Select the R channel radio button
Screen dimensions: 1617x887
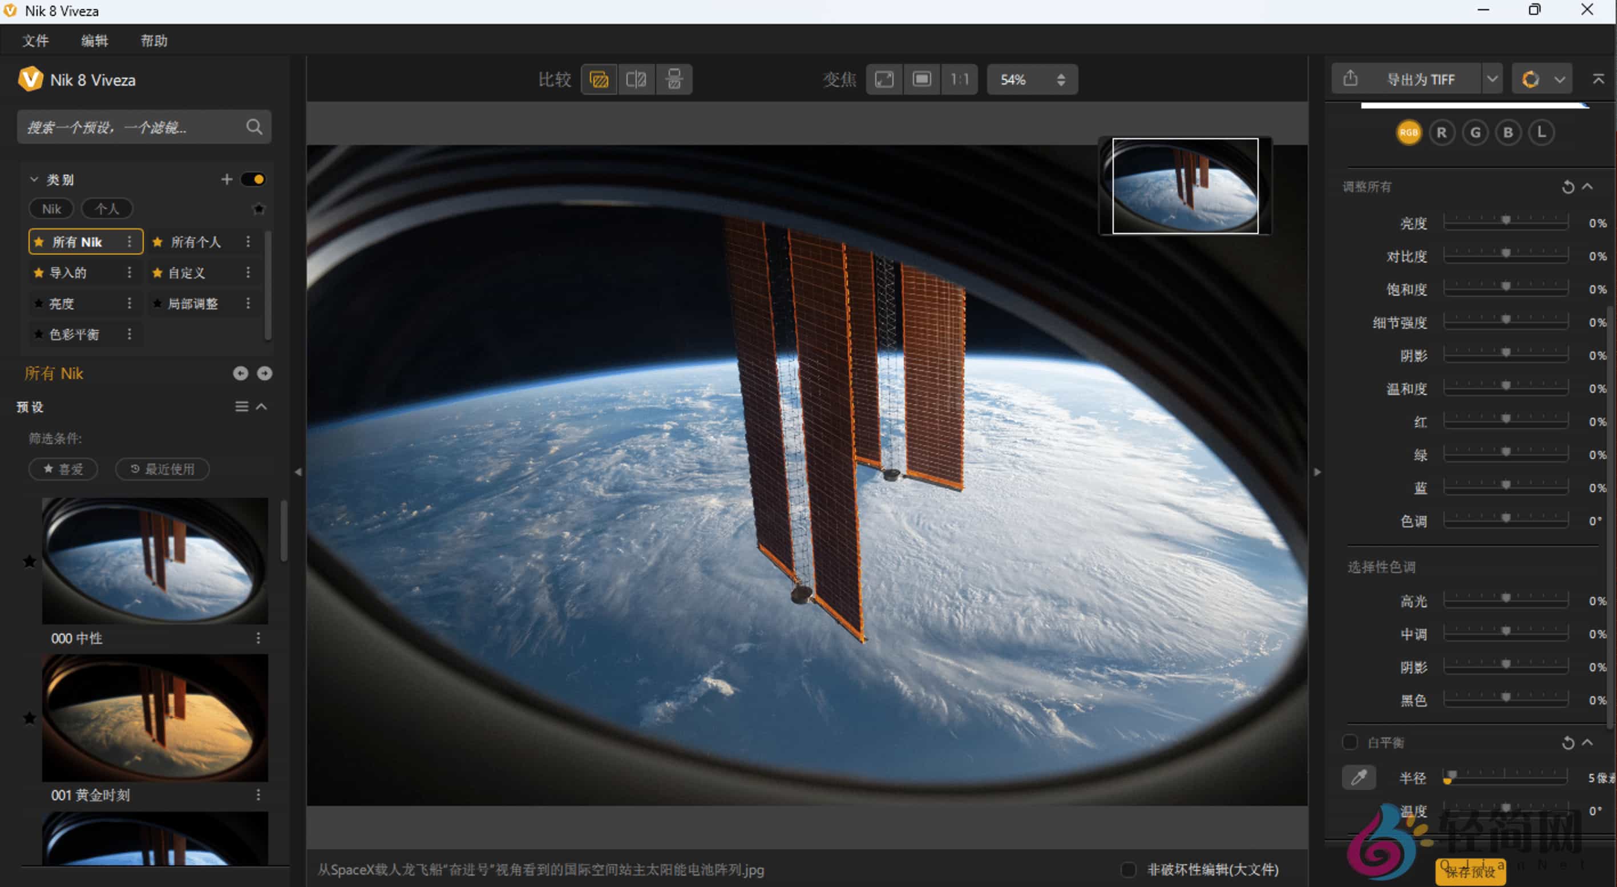[x=1441, y=132]
